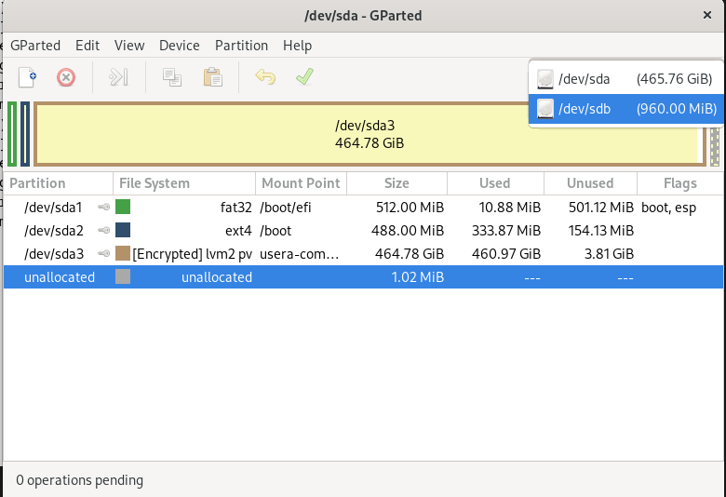
Task: Sort by the Size column header
Action: (x=397, y=183)
